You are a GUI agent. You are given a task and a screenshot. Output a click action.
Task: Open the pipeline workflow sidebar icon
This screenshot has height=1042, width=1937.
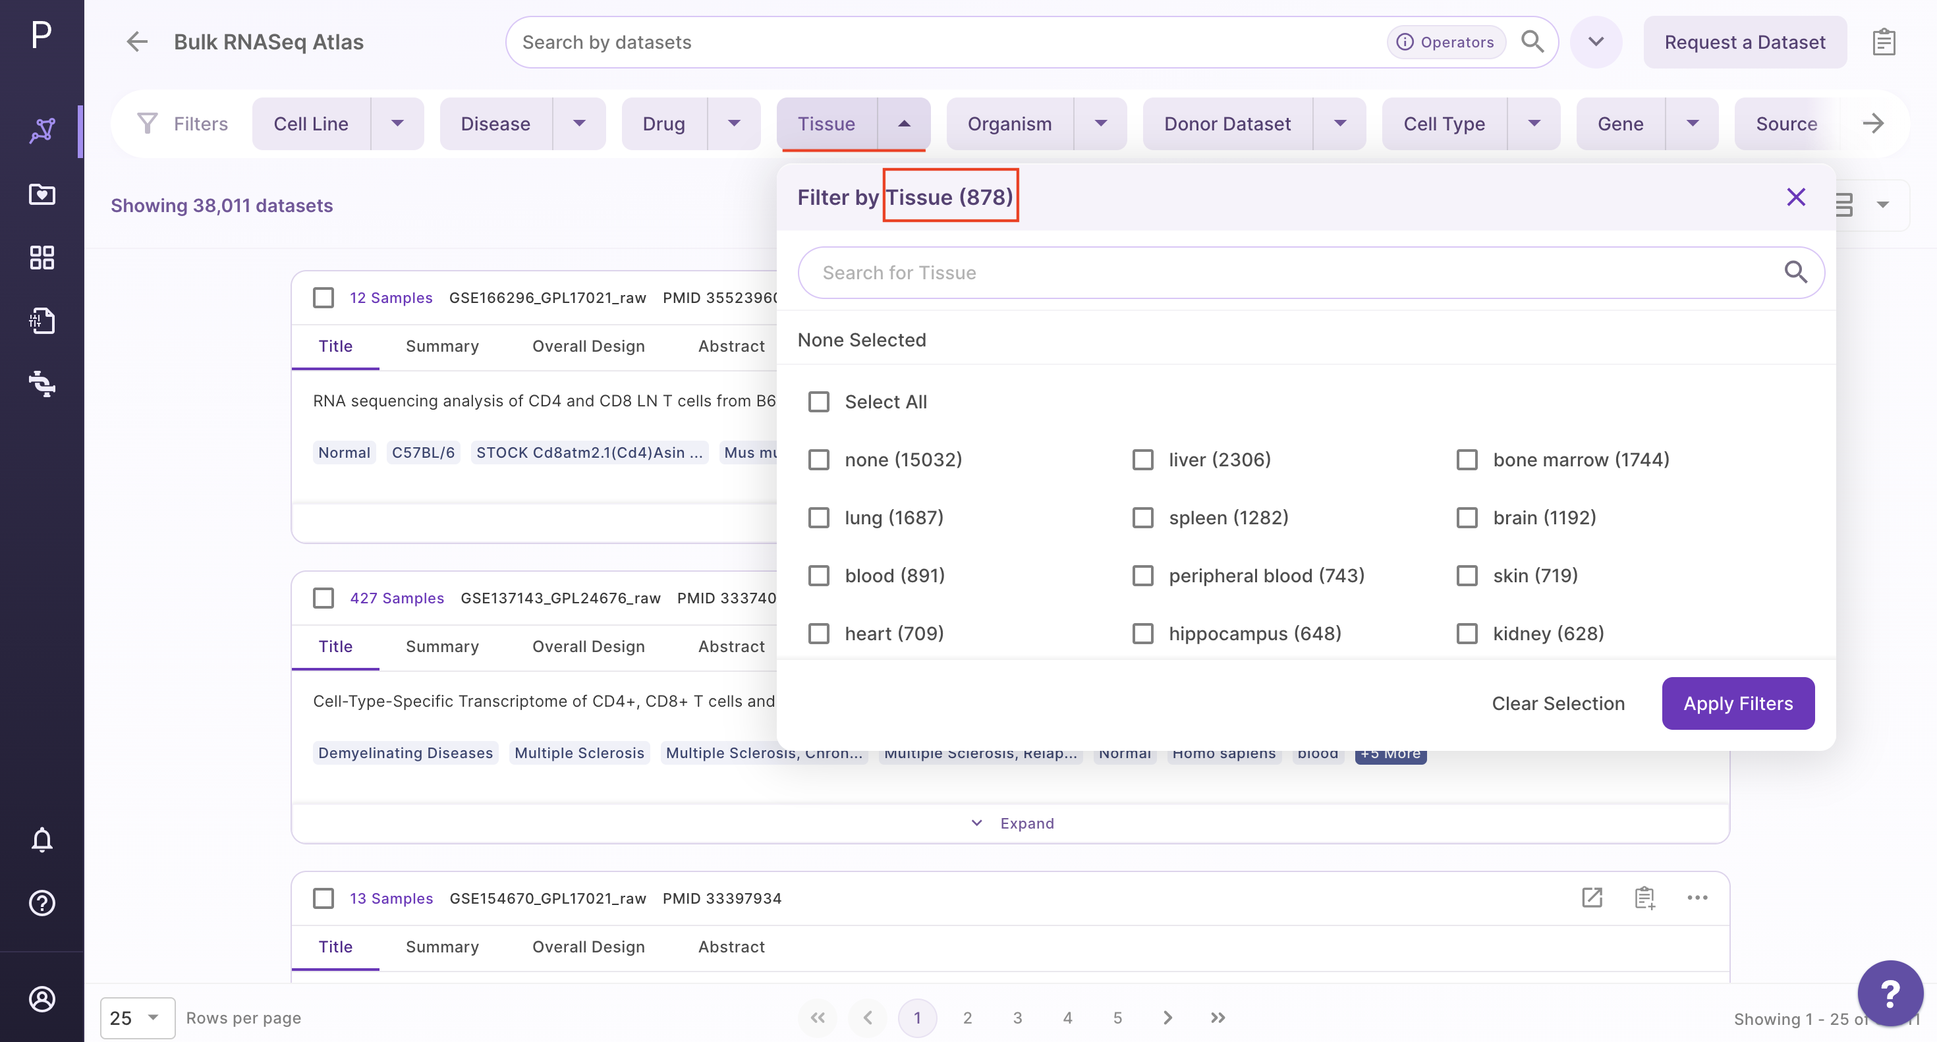(x=42, y=384)
